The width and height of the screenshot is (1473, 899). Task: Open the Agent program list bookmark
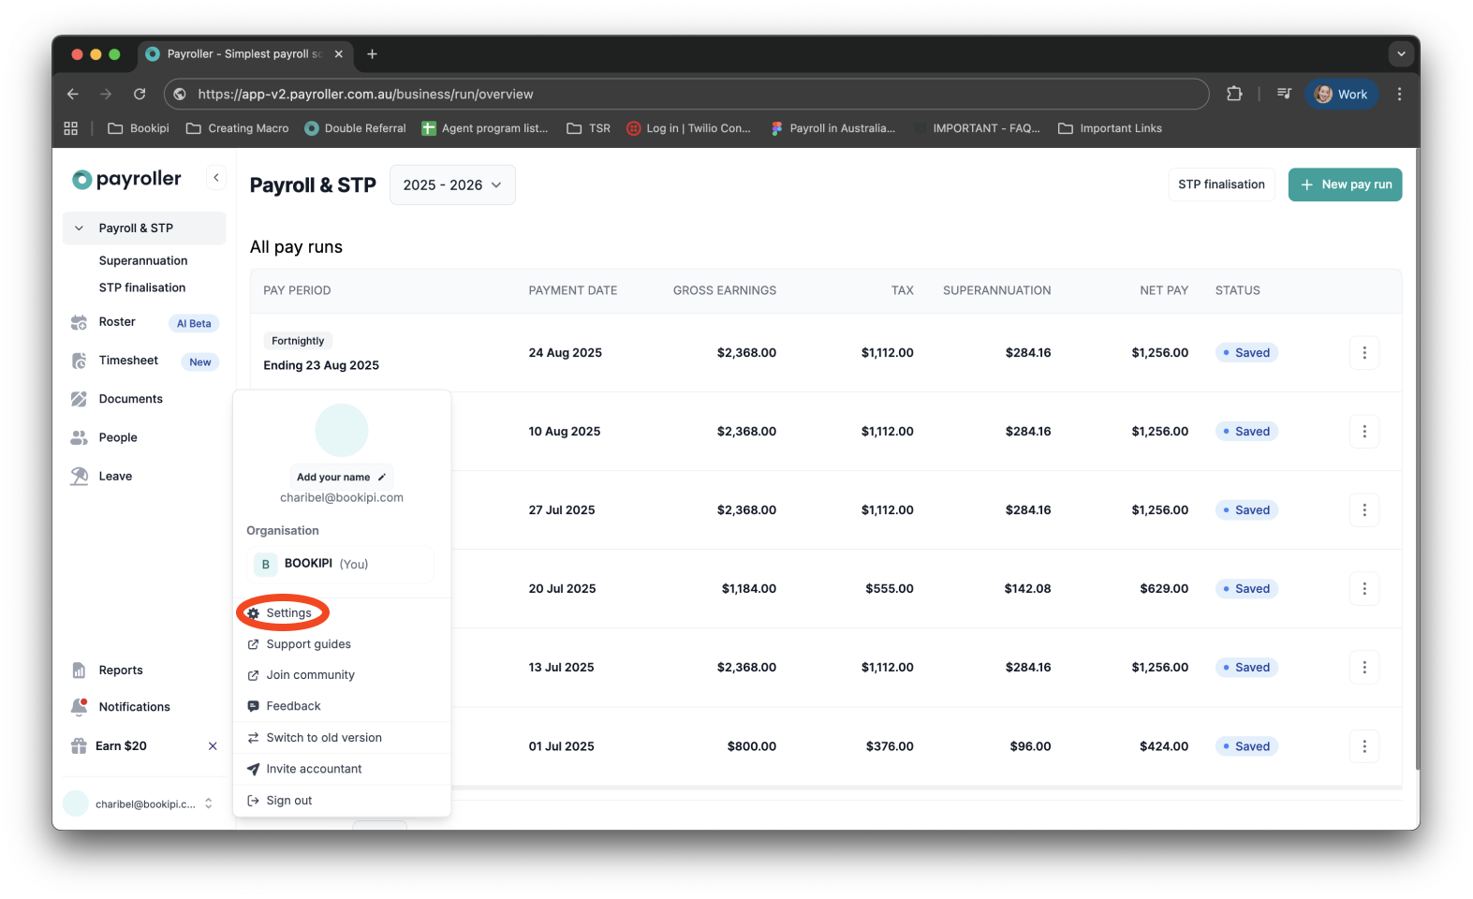pyautogui.click(x=484, y=128)
